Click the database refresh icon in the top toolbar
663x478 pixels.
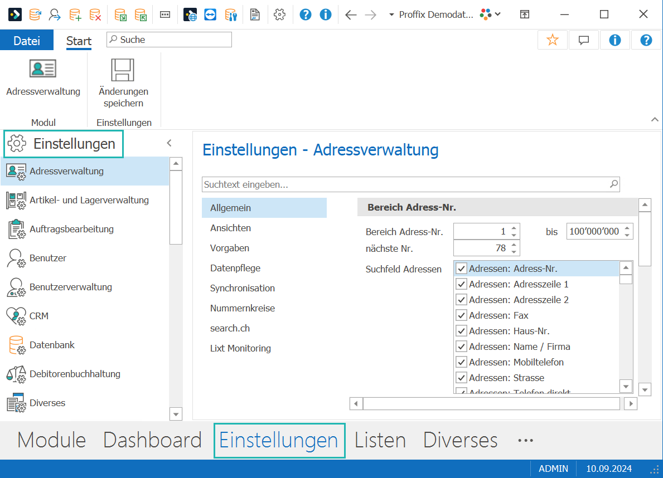[x=35, y=15]
